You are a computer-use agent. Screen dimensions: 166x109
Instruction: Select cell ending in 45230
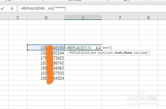tap(46, 48)
